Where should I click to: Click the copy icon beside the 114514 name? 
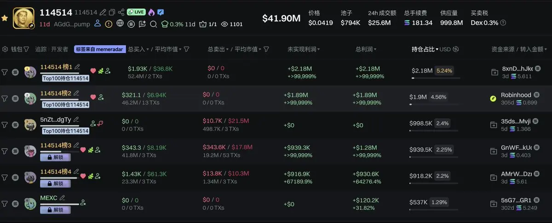(112, 12)
